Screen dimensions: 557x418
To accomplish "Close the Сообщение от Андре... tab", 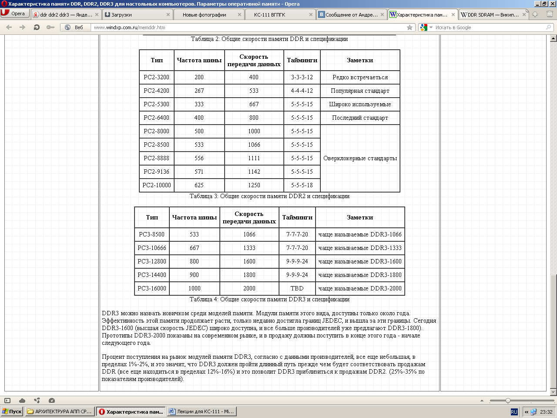I will pos(382,14).
